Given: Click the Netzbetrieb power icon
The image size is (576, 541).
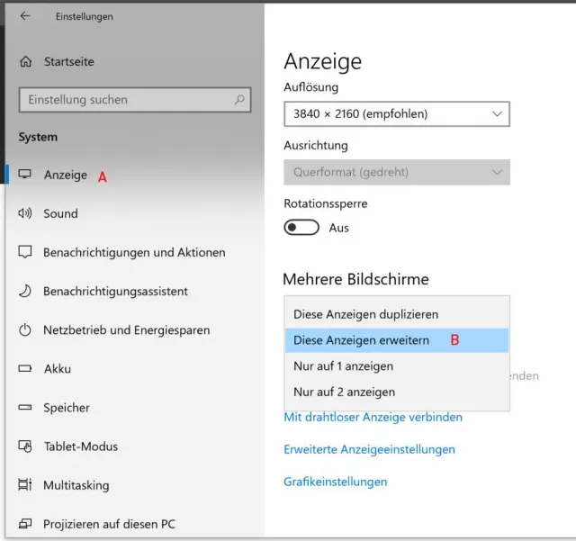Looking at the screenshot, I should point(25,330).
